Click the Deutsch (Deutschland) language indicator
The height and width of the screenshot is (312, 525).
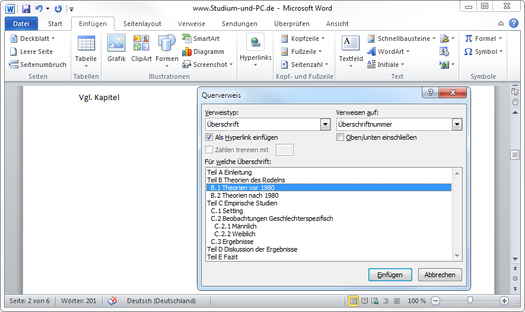pos(161,301)
